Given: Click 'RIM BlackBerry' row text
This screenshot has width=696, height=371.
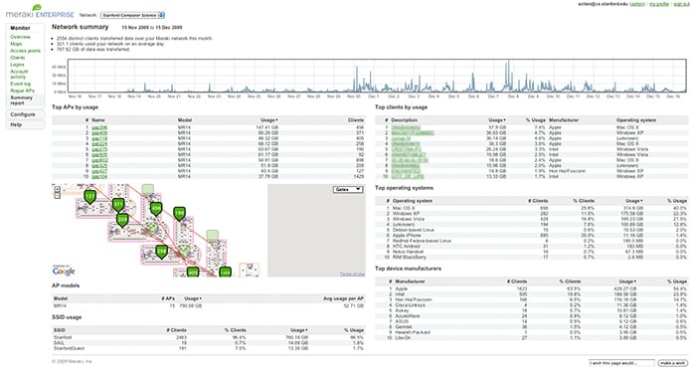Looking at the screenshot, I should [410, 257].
